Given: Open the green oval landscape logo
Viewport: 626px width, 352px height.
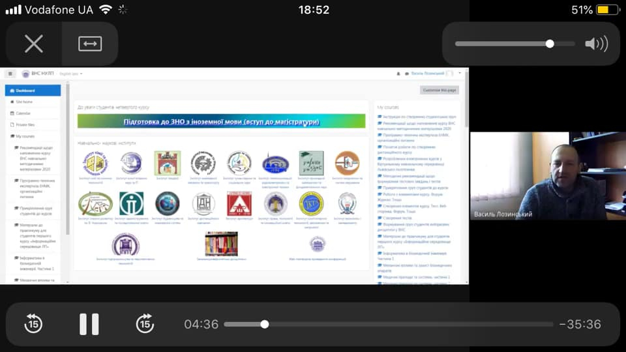Looking at the screenshot, I should (95, 204).
